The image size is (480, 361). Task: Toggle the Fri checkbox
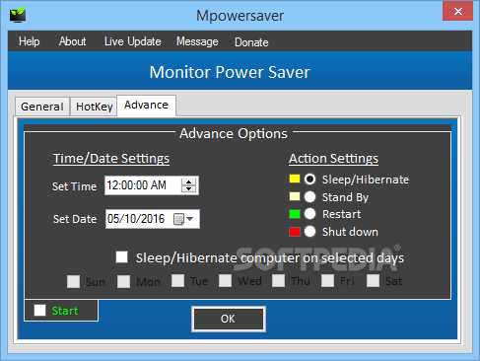327,281
